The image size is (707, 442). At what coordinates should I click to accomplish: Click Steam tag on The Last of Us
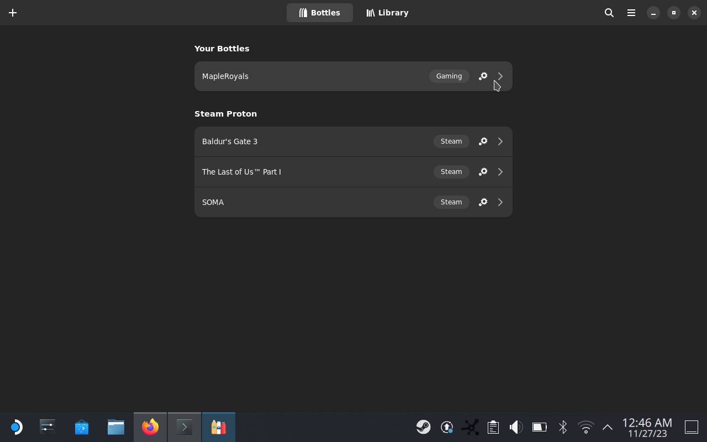451,172
